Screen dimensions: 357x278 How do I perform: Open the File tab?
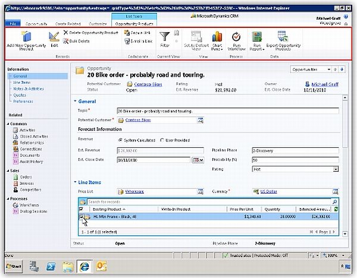(x=12, y=23)
